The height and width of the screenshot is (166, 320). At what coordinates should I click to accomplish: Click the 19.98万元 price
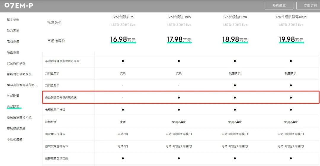click(x=291, y=39)
